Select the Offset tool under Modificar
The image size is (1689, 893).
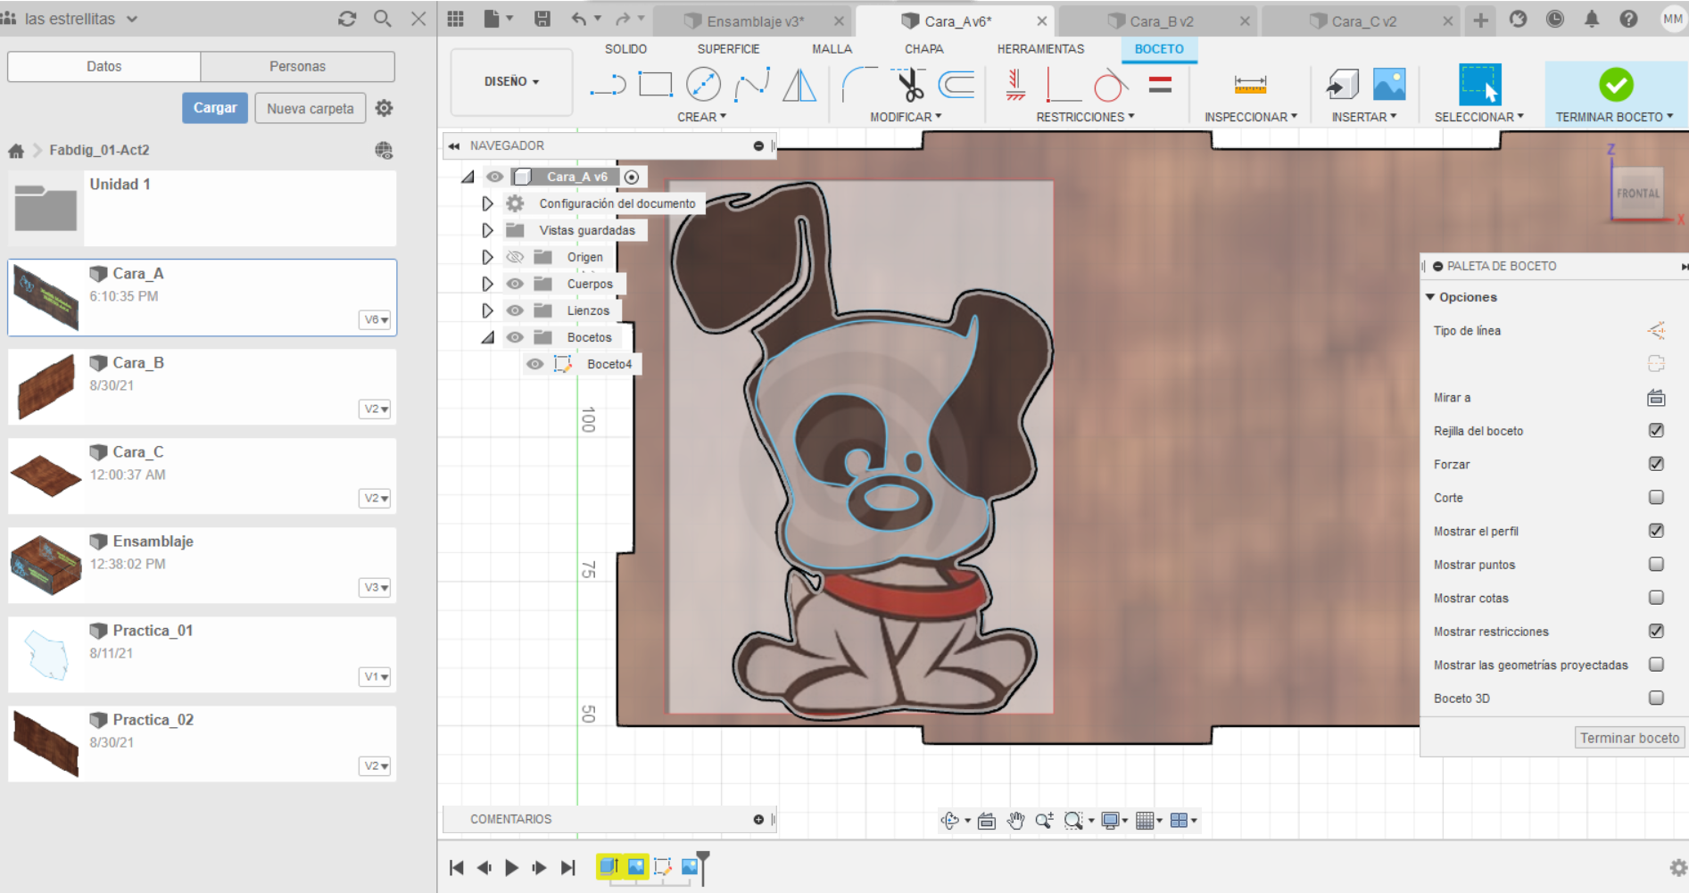point(957,83)
